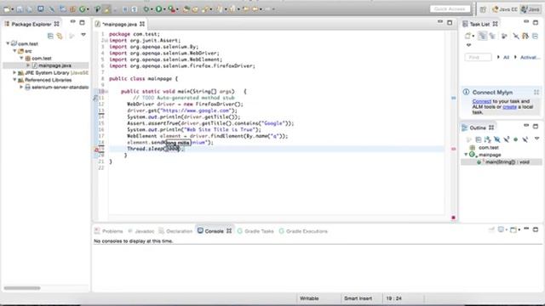Screen dimensions: 545x306
Task: Switch to the Java EE perspective
Action: pyautogui.click(x=505, y=9)
